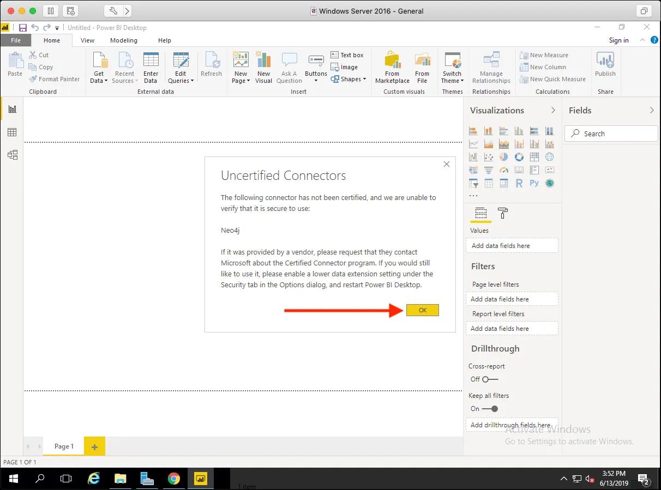This screenshot has height=490, width=661.
Task: Select the Gauge visual
Action: click(x=504, y=170)
